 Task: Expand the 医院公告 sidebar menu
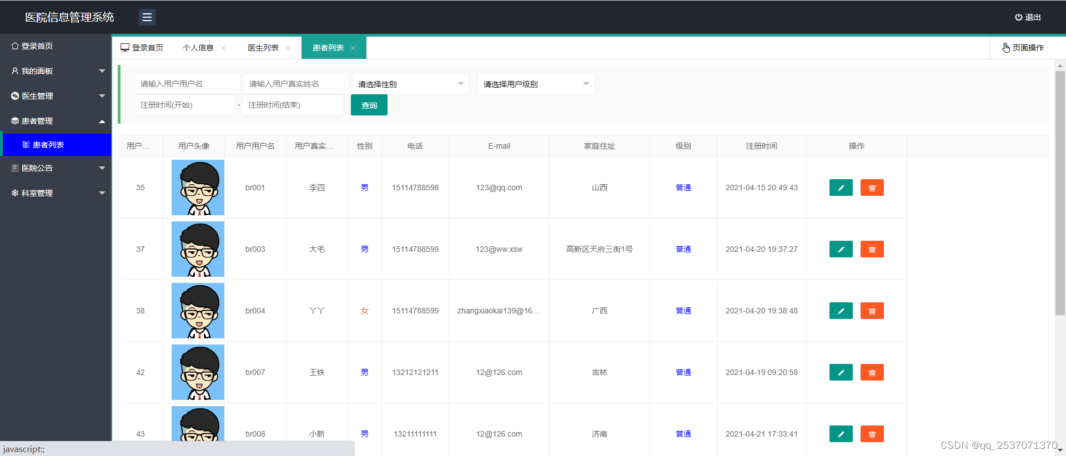pos(56,168)
